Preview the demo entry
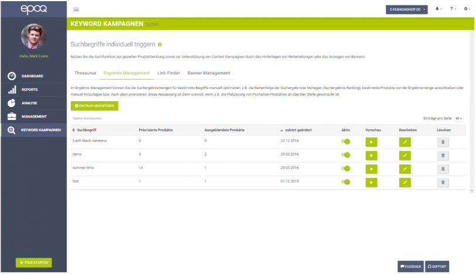Viewport: 476px width, 275px height. (x=371, y=156)
